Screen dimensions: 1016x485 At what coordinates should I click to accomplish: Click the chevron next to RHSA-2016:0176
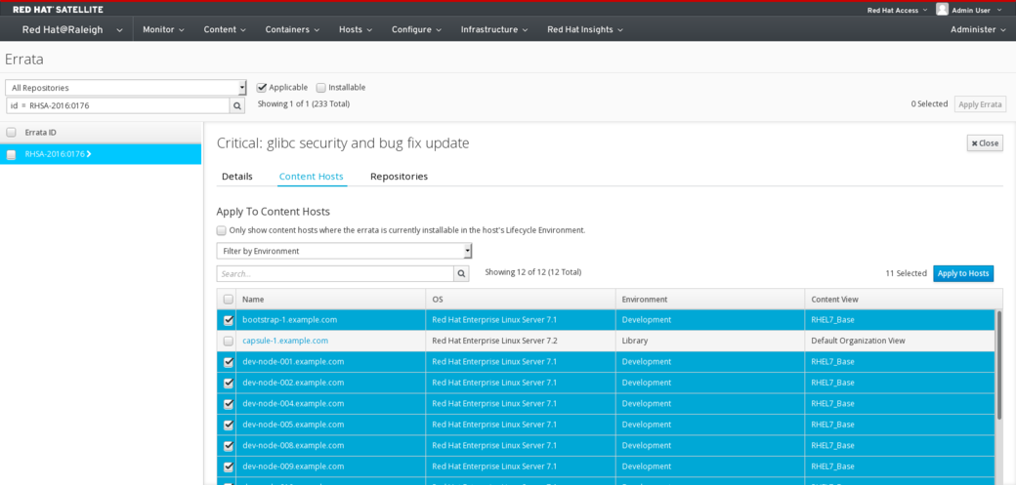tap(89, 154)
